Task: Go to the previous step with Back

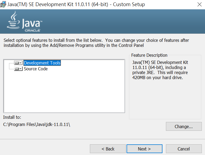Action: (x=108, y=149)
